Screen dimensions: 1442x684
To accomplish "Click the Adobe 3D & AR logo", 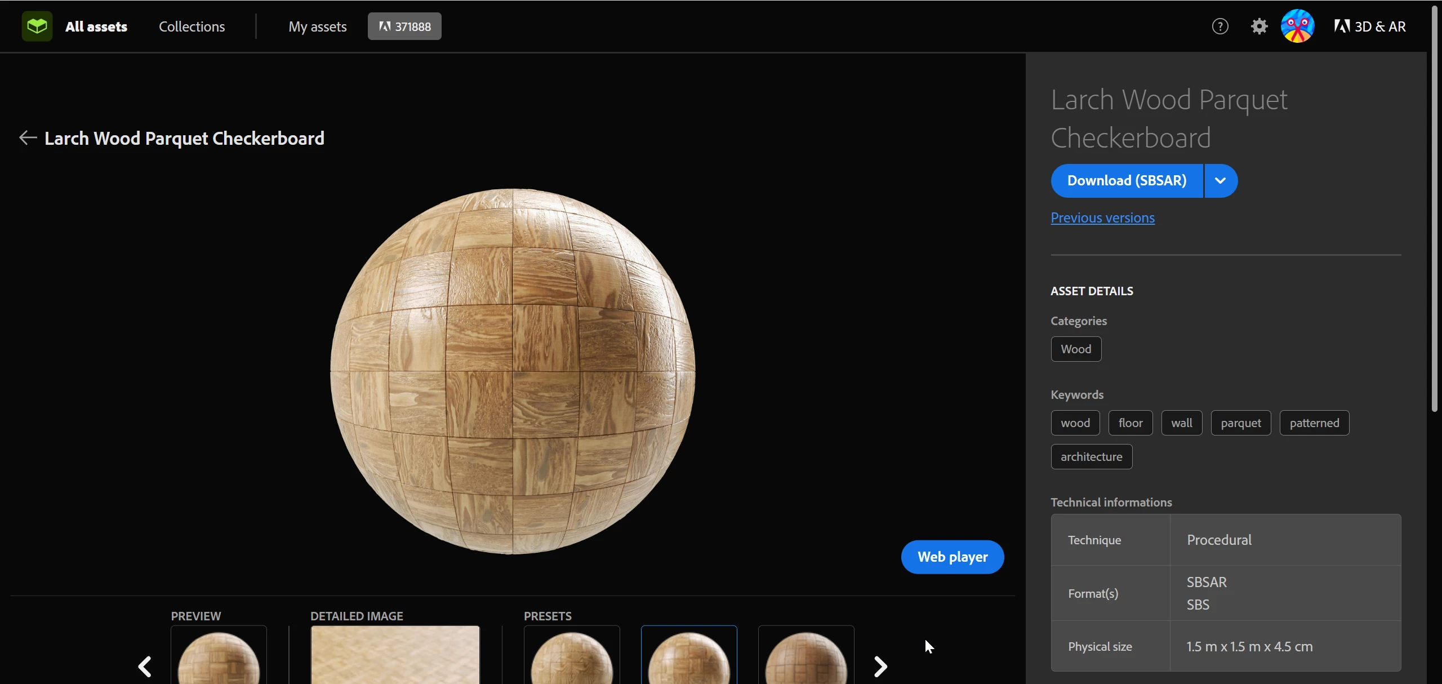I will click(x=1369, y=26).
